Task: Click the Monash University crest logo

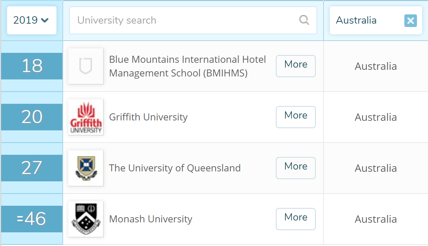Action: coord(86,219)
